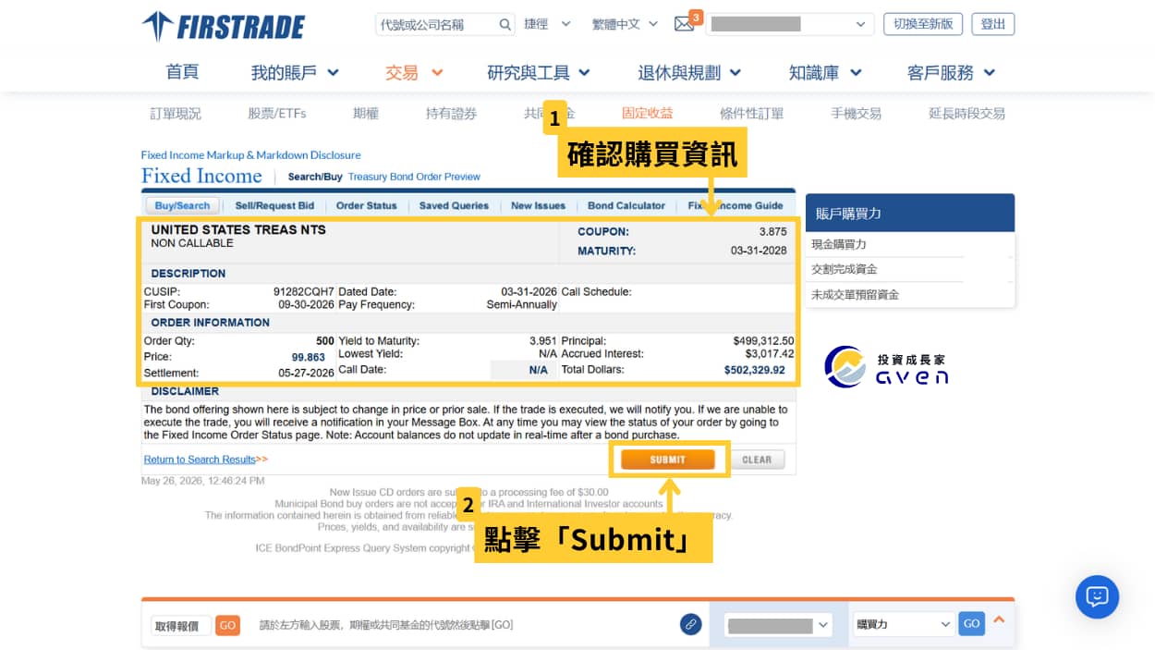Collapse the bottom quote bar with the orange caret
Screen dimensions: 1155x650
coord(999,620)
